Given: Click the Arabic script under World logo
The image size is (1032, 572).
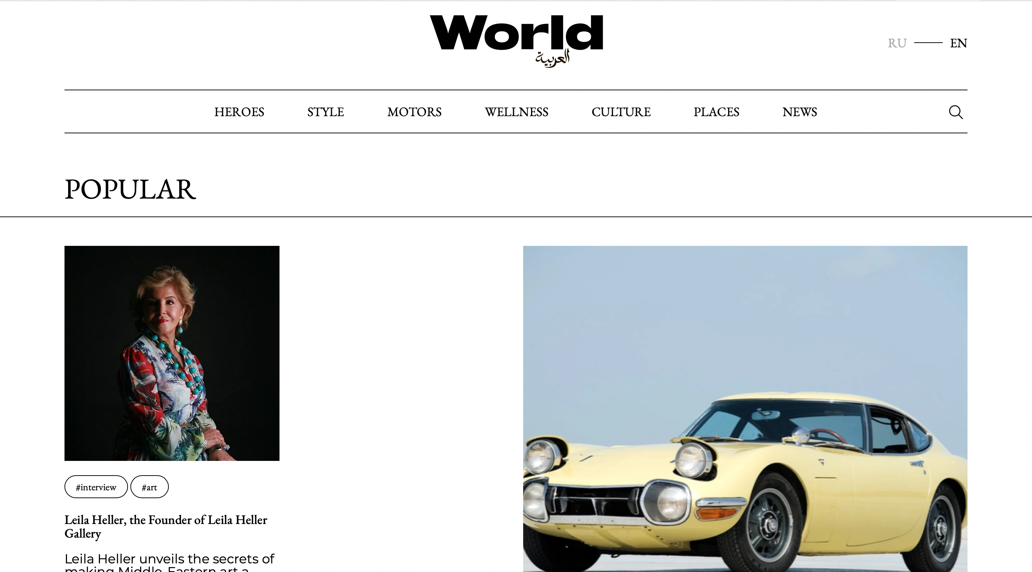Looking at the screenshot, I should coord(553,58).
